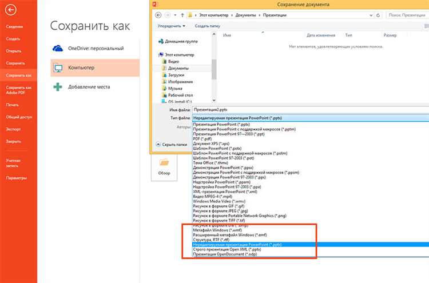The width and height of the screenshot is (429, 283).
Task: Click the Тип файла combo box
Action: pyautogui.click(x=311, y=118)
